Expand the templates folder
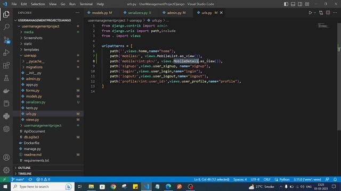This screenshot has width=341, height=191. 31,49
